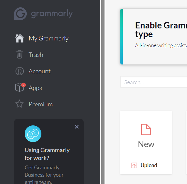Click the All-in-one writing assistant text
This screenshot has height=184, width=187.
[161, 45]
